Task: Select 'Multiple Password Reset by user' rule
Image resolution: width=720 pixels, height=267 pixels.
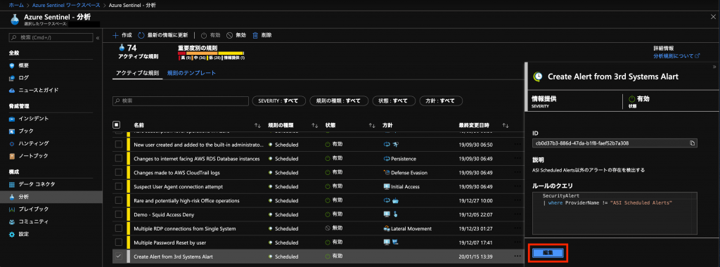Action: click(x=170, y=242)
